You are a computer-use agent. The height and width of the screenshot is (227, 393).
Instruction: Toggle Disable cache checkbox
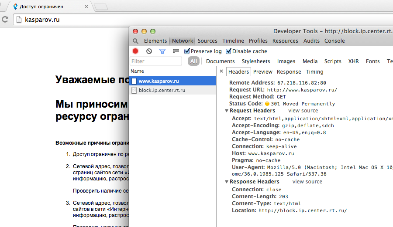228,51
